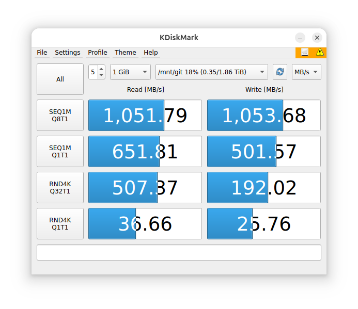Start the SEQ1M Q8T1 benchmark

coord(60,116)
